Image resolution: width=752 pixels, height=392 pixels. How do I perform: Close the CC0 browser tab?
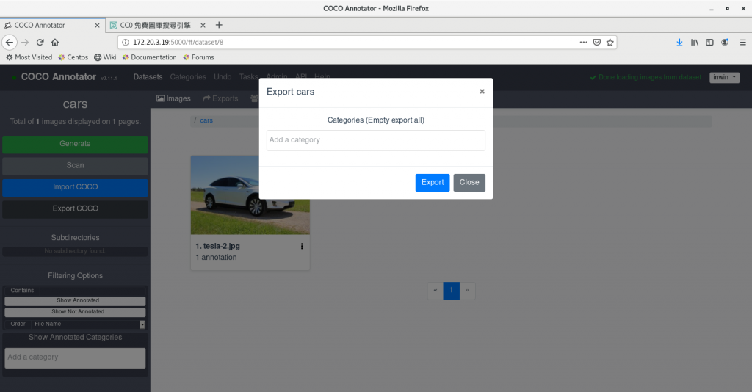203,26
